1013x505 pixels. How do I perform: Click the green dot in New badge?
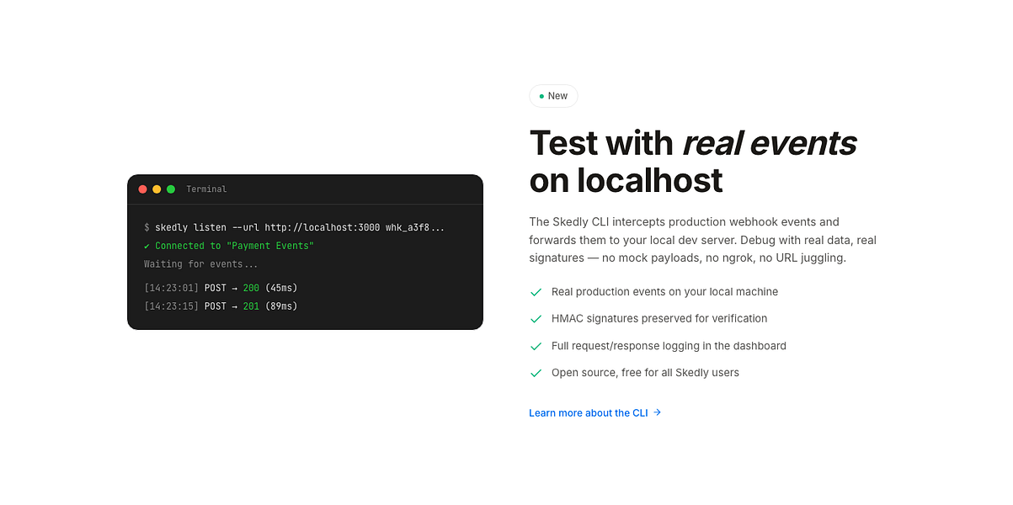(x=541, y=96)
